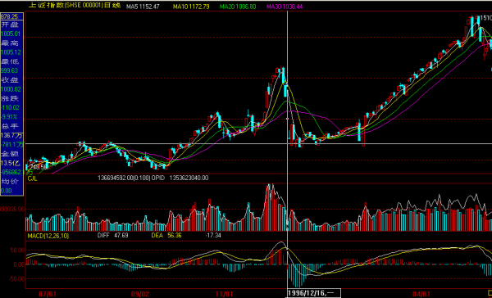Click the change value -110.02
Screen dimensions: 492x298
click(x=10, y=108)
